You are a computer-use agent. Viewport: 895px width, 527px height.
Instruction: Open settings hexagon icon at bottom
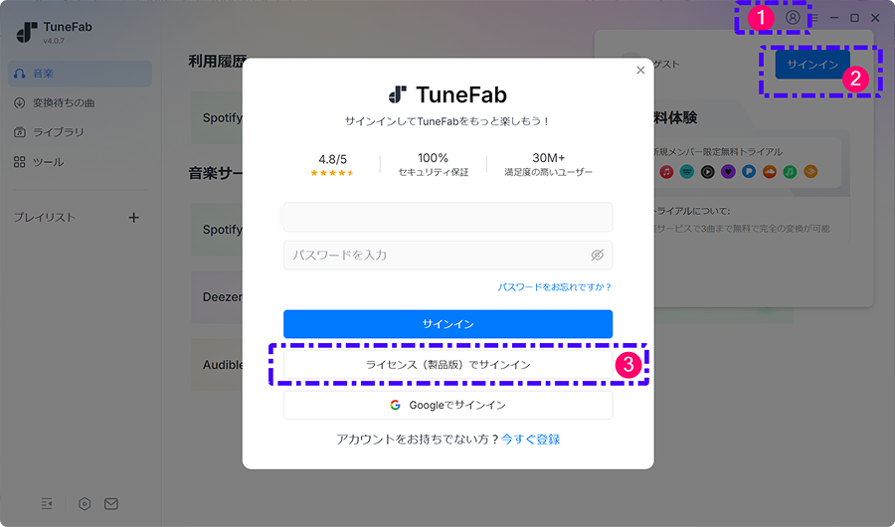(85, 503)
